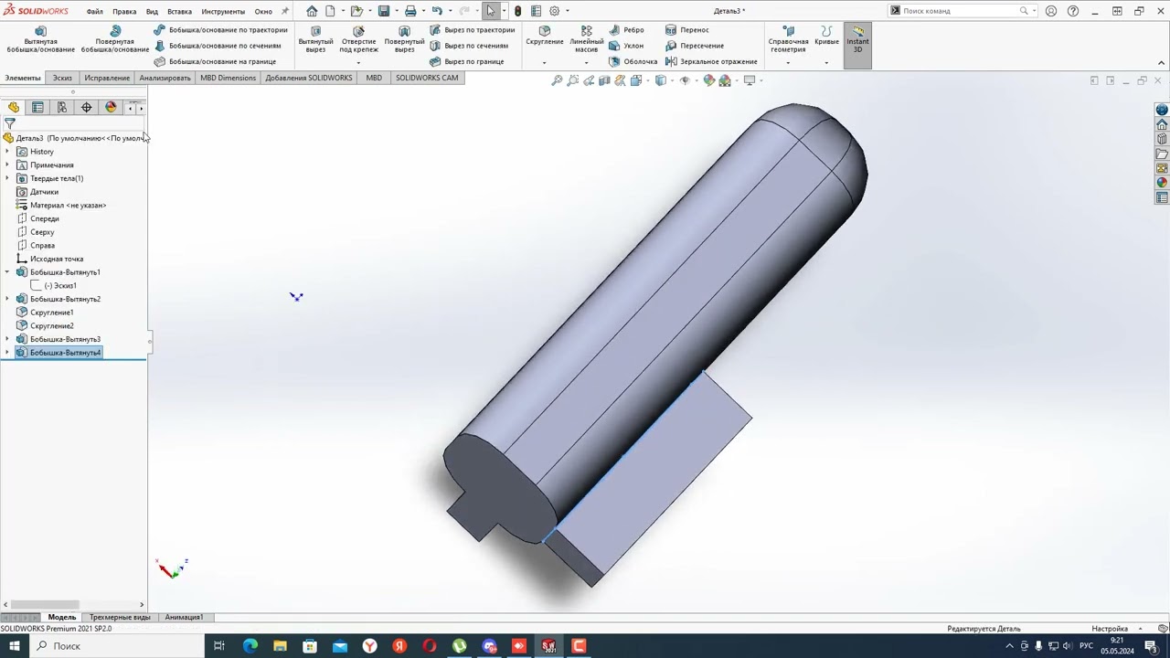
Task: Select the Скругление fillet tool
Action: point(545,37)
